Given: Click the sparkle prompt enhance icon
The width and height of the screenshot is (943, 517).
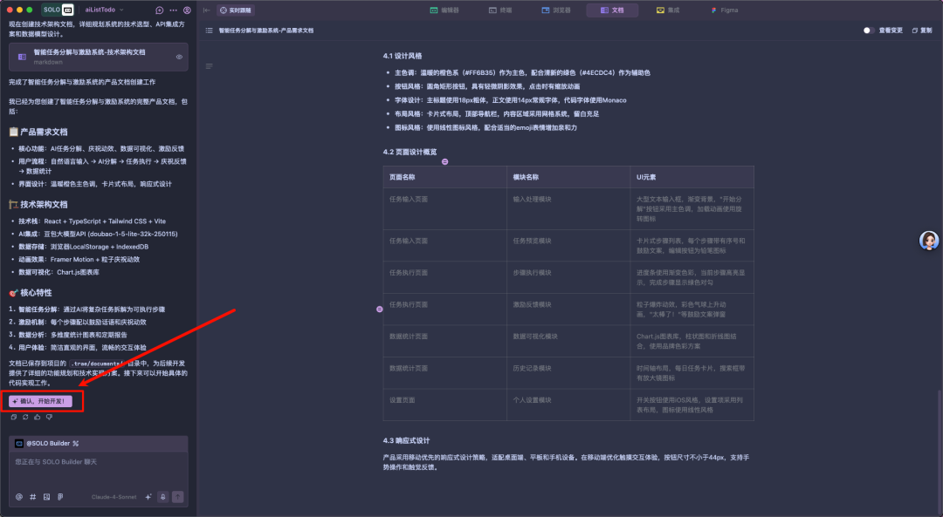Looking at the screenshot, I should click(148, 497).
